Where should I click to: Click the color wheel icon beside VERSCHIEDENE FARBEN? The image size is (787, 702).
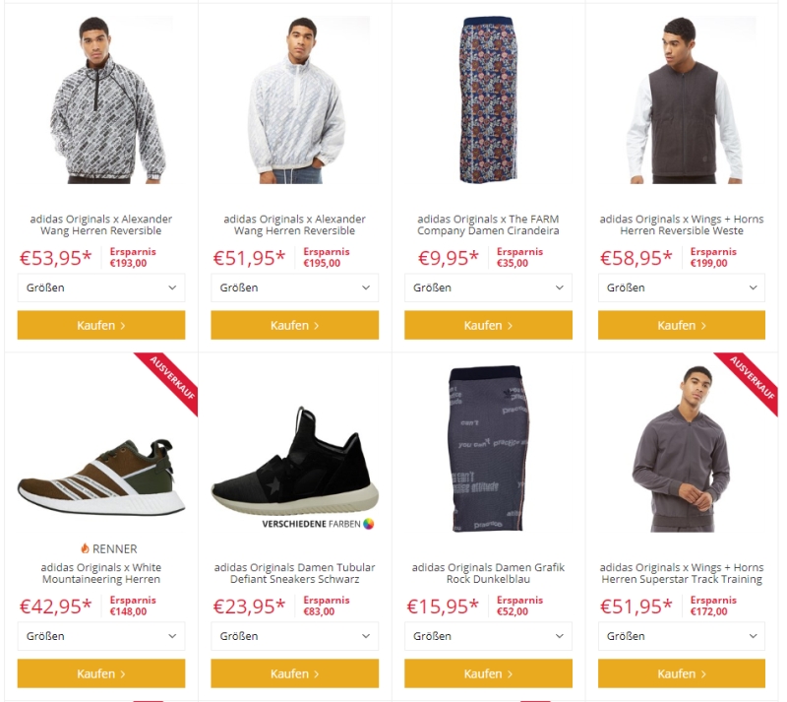pyautogui.click(x=369, y=525)
